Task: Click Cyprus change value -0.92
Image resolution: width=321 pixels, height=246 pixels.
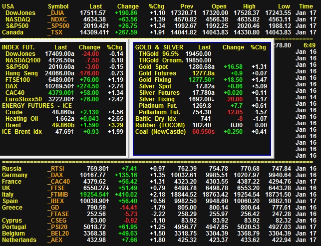Action: pos(130,221)
